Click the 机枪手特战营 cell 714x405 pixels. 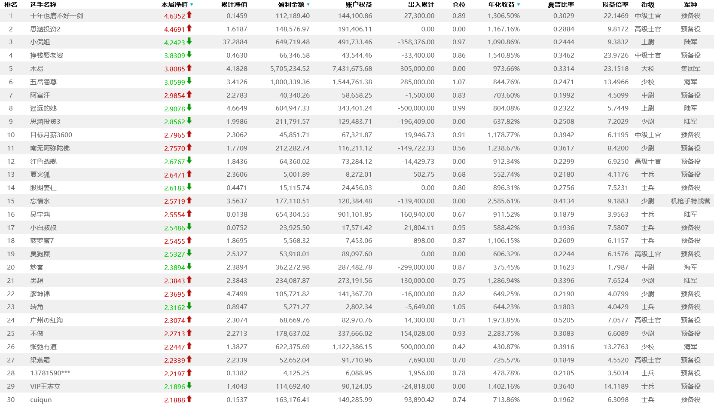tap(690, 201)
